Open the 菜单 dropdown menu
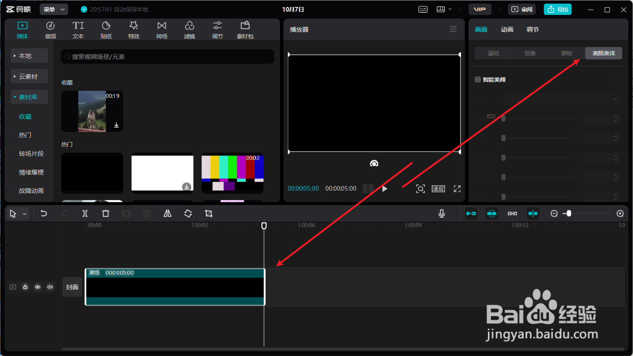Viewport: 633px width, 356px height. (x=54, y=9)
